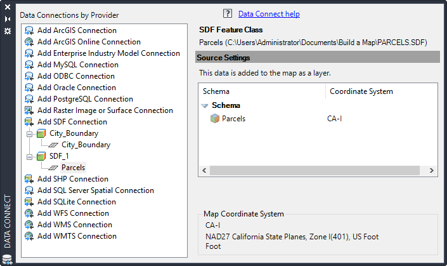447x266 pixels.
Task: Click the CA-I coordinate system cell
Action: (336, 119)
